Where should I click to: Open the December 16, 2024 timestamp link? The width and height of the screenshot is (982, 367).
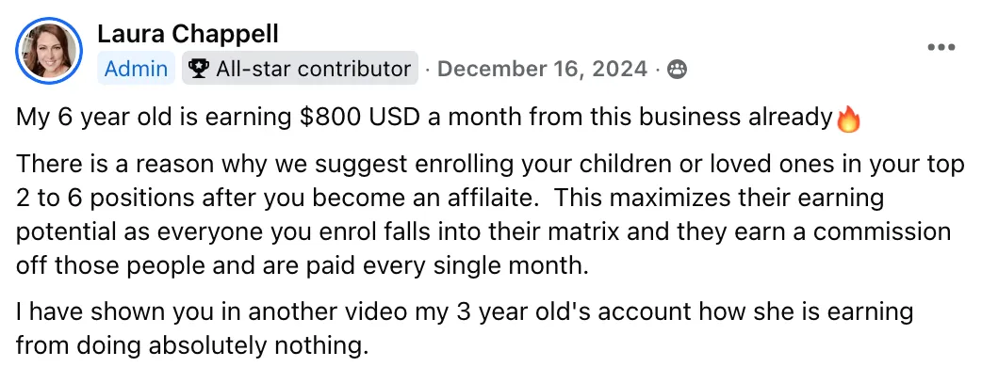pos(542,69)
